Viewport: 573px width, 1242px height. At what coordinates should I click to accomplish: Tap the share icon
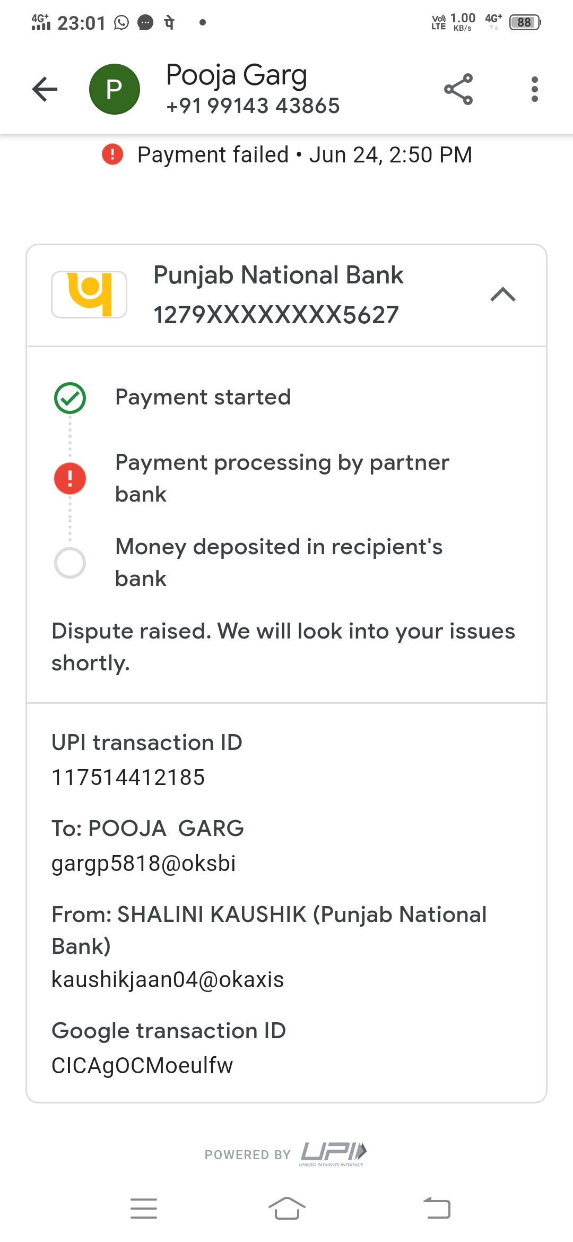coord(458,89)
